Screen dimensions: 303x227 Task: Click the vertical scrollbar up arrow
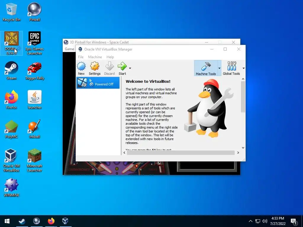[243, 79]
